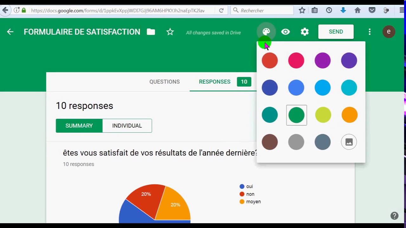Open the browser bookmarks list icon
Image resolution: width=406 pixels, height=228 pixels.
tap(315, 10)
